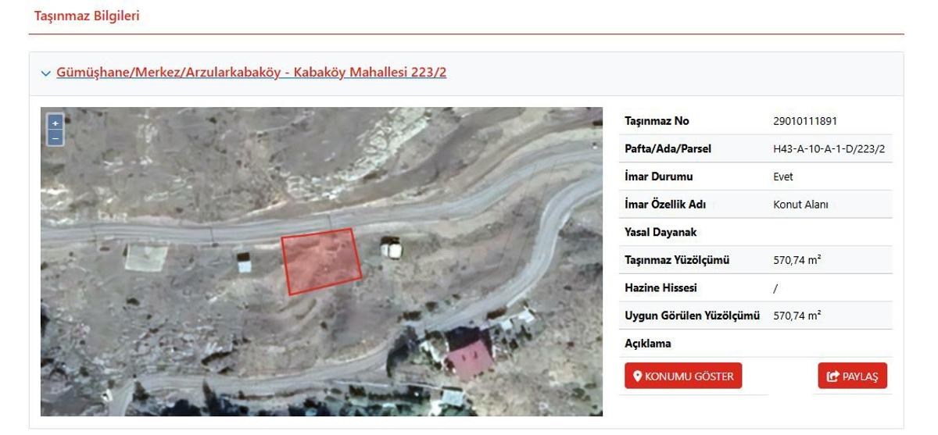Select the red highlighted parcel on map
This screenshot has width=938, height=435.
click(321, 262)
